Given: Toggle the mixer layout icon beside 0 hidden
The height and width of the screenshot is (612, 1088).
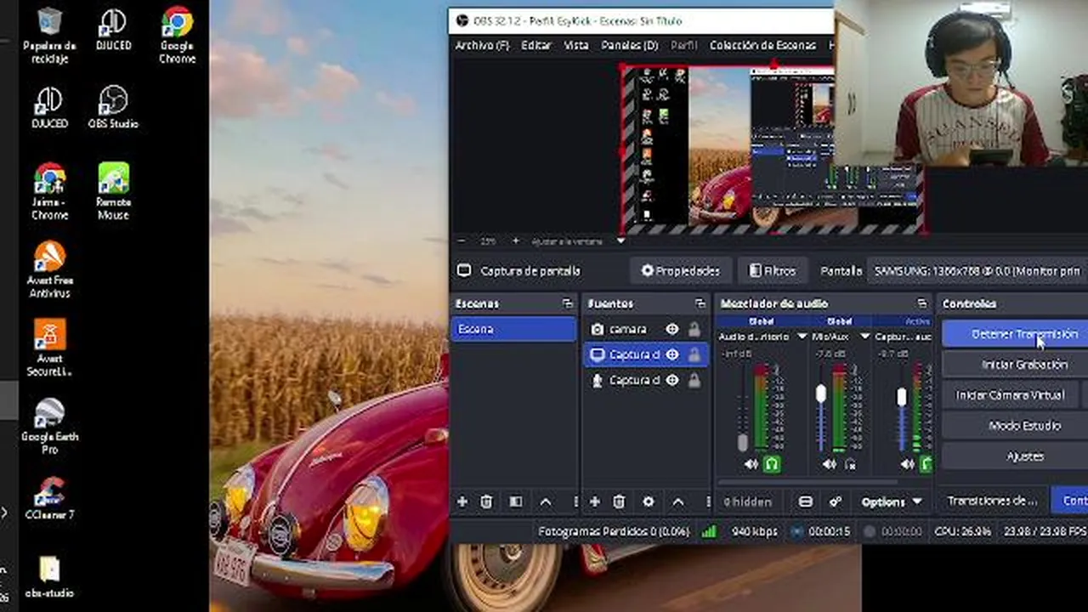Looking at the screenshot, I should [x=806, y=502].
